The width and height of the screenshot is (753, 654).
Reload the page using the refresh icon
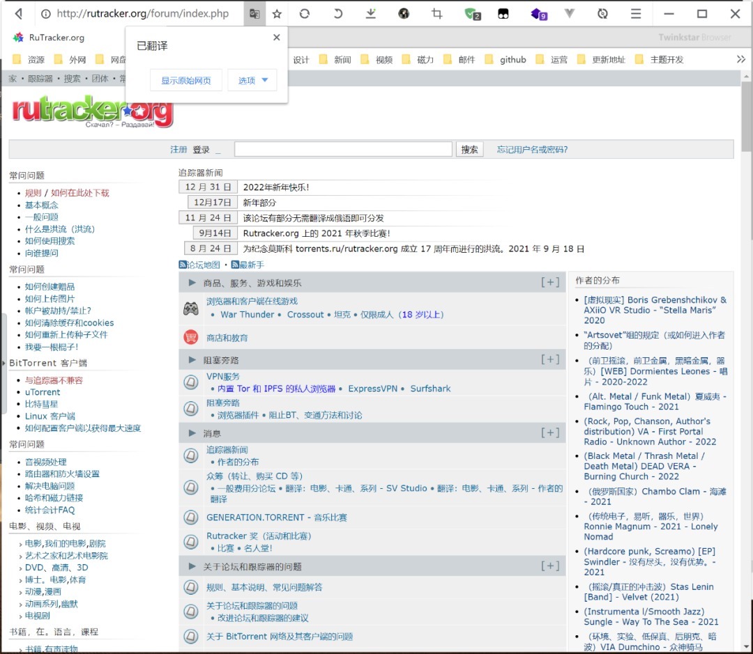point(304,14)
